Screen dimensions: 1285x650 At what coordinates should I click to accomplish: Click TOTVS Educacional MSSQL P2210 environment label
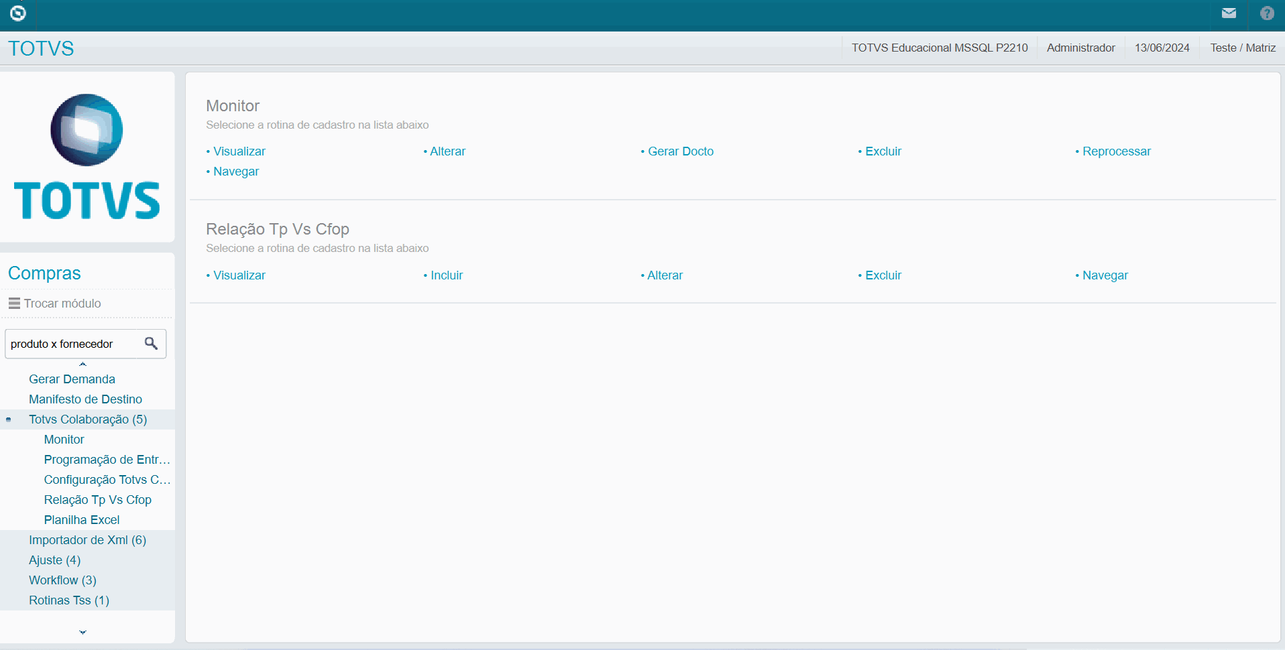tap(940, 48)
